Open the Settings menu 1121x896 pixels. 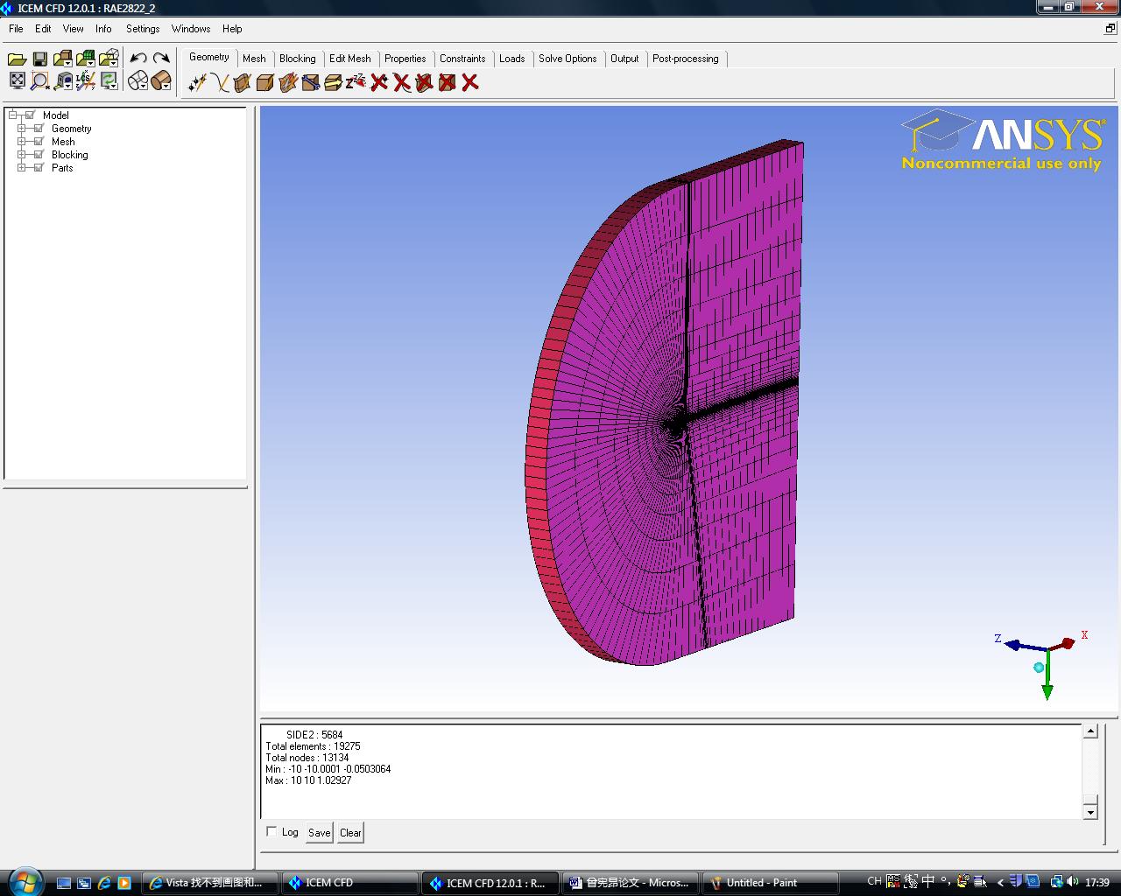[143, 29]
